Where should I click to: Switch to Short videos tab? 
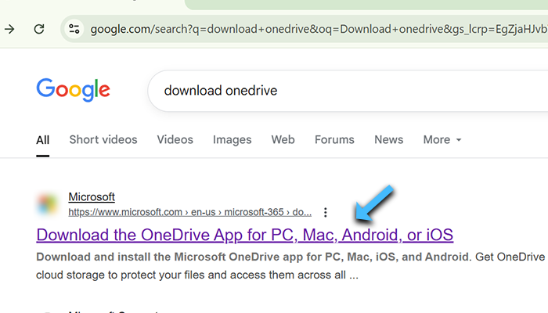point(103,140)
